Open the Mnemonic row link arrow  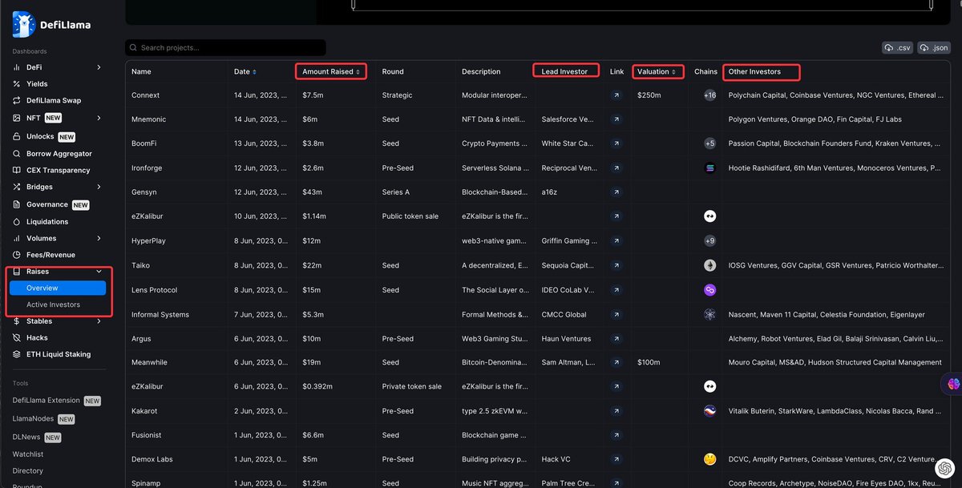616,119
